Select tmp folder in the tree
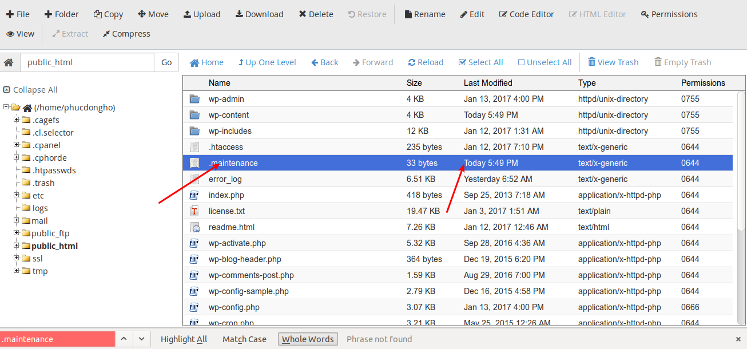The height and width of the screenshot is (349, 747). [40, 271]
